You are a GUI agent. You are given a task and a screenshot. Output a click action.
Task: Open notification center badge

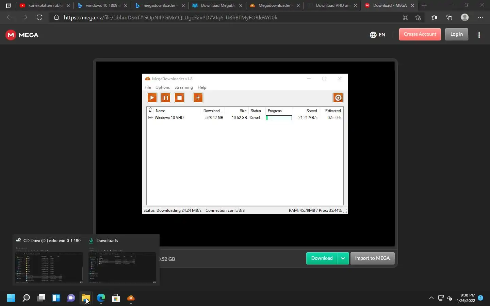(x=480, y=298)
